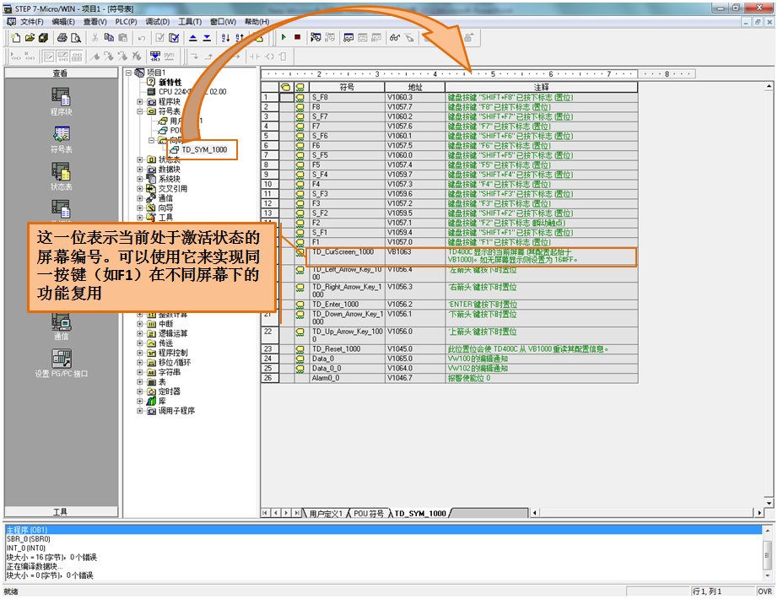Open the 调试(D) menu
Screen dimensions: 778x599
[x=157, y=22]
